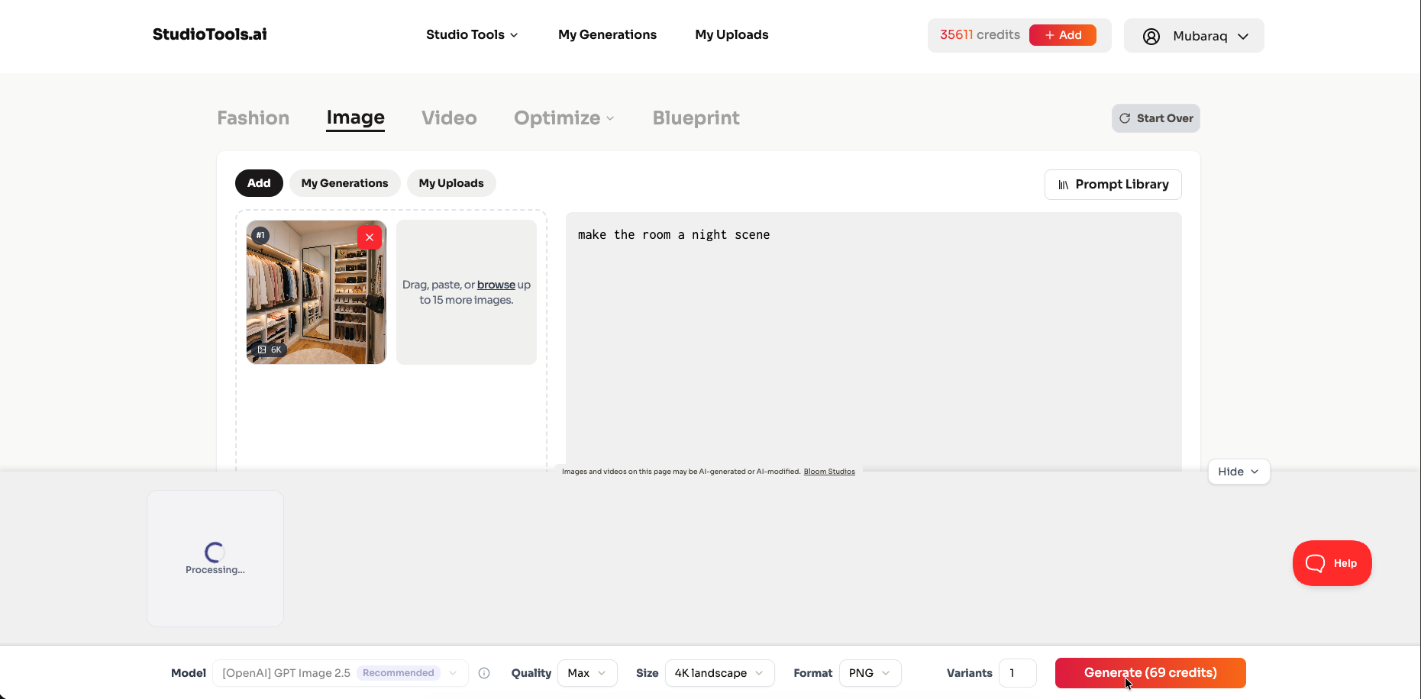Click the Processing result placeholder
This screenshot has width=1421, height=699.
[x=215, y=559]
